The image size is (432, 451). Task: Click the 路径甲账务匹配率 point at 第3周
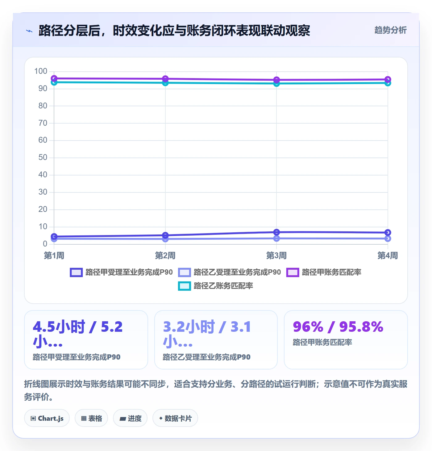point(276,80)
